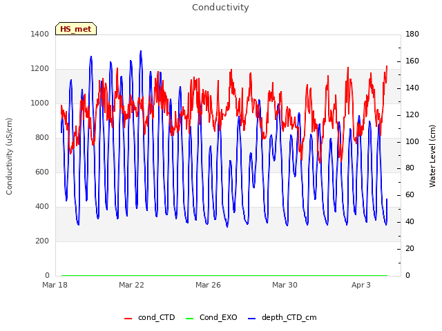442x331 pixels.
Task: Click the 140 right axis label
Action: pyautogui.click(x=412, y=88)
